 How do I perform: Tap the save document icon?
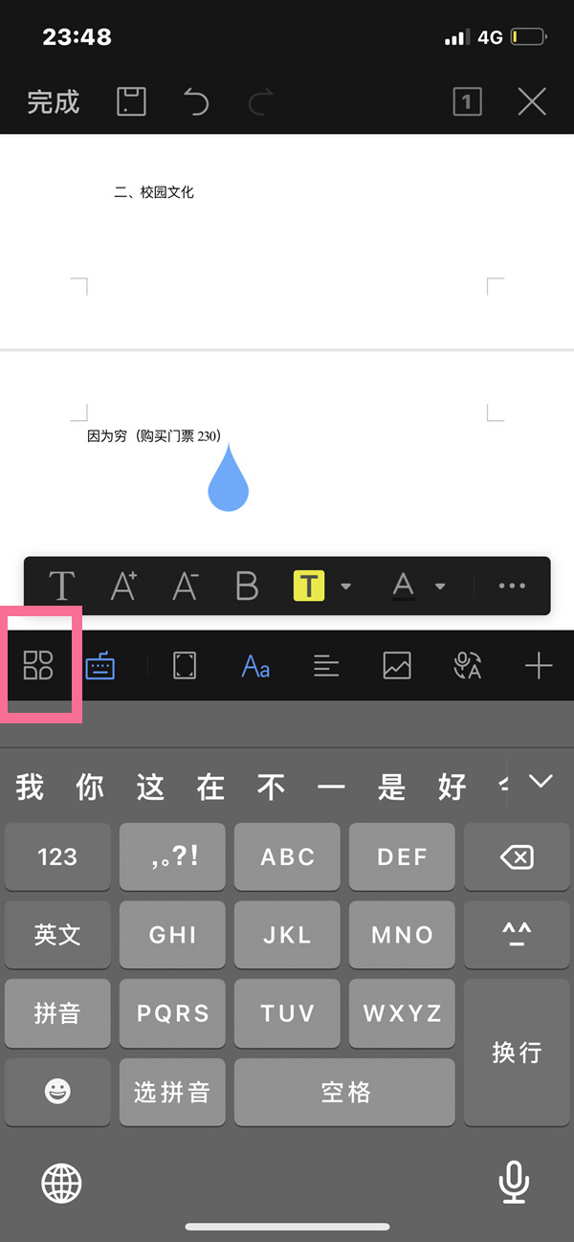[x=131, y=101]
